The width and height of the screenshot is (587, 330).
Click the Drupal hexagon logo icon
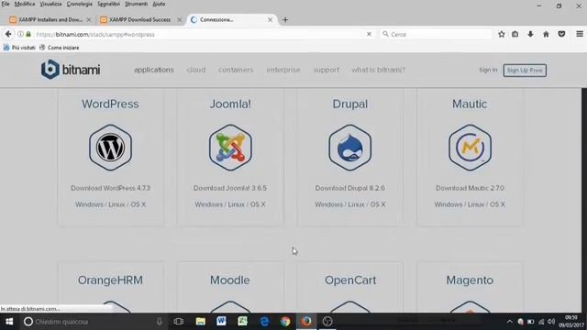pos(350,148)
